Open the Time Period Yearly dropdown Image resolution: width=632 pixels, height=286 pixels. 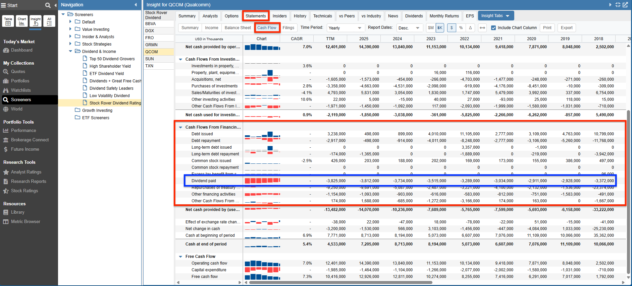click(346, 28)
